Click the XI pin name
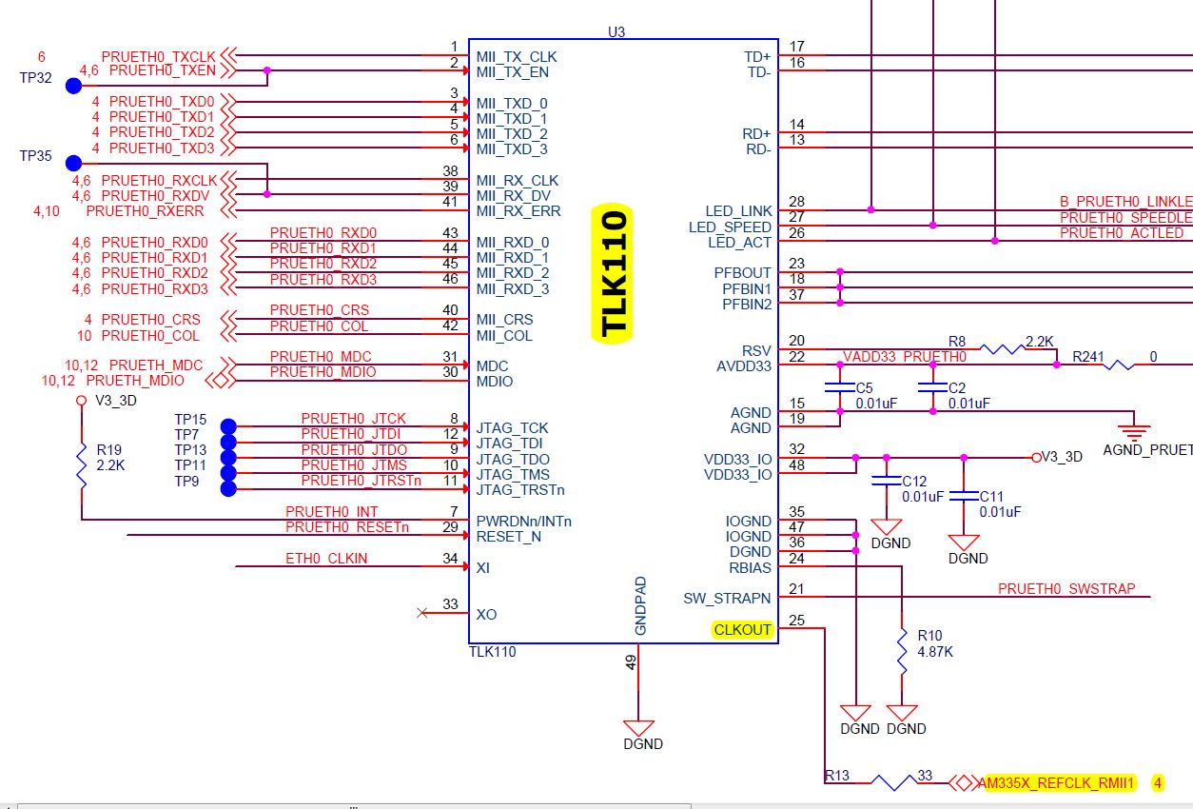The width and height of the screenshot is (1193, 809). coord(482,568)
